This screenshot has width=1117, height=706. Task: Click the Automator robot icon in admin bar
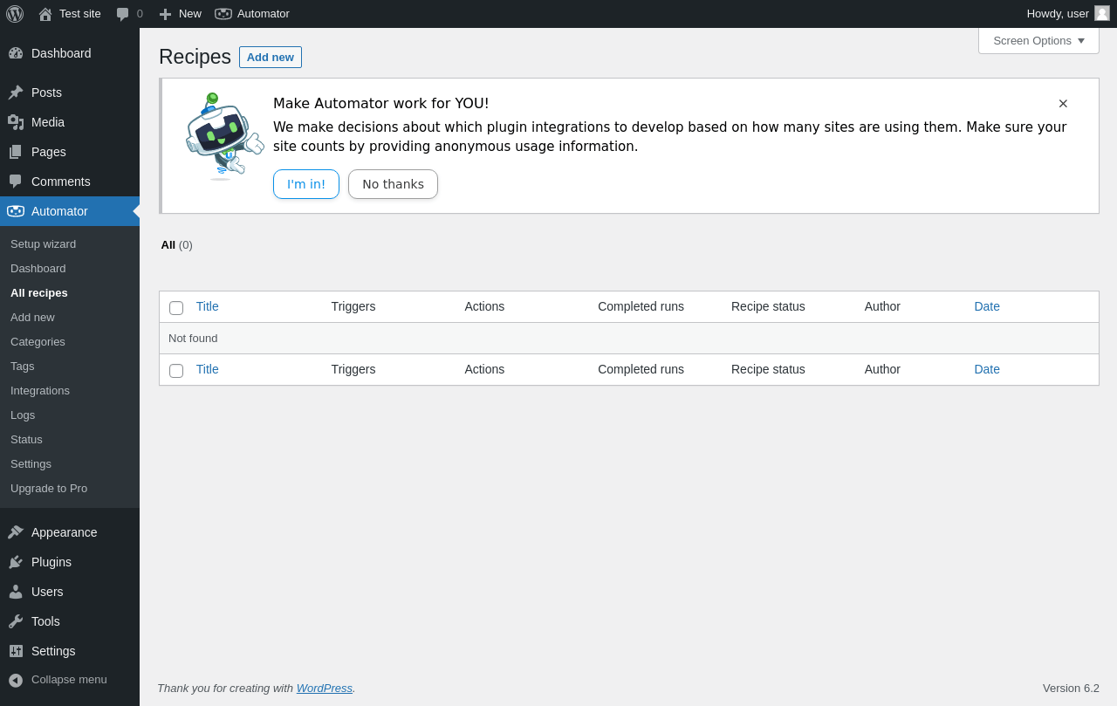coord(223,14)
